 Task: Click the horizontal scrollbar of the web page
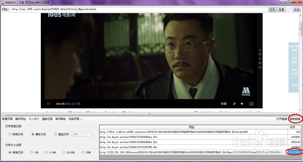coord(149,114)
